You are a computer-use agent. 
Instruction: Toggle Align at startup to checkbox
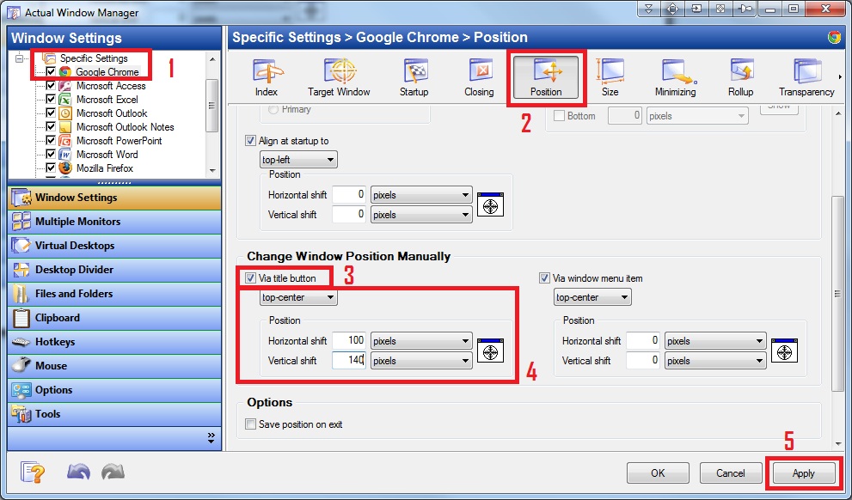point(250,141)
